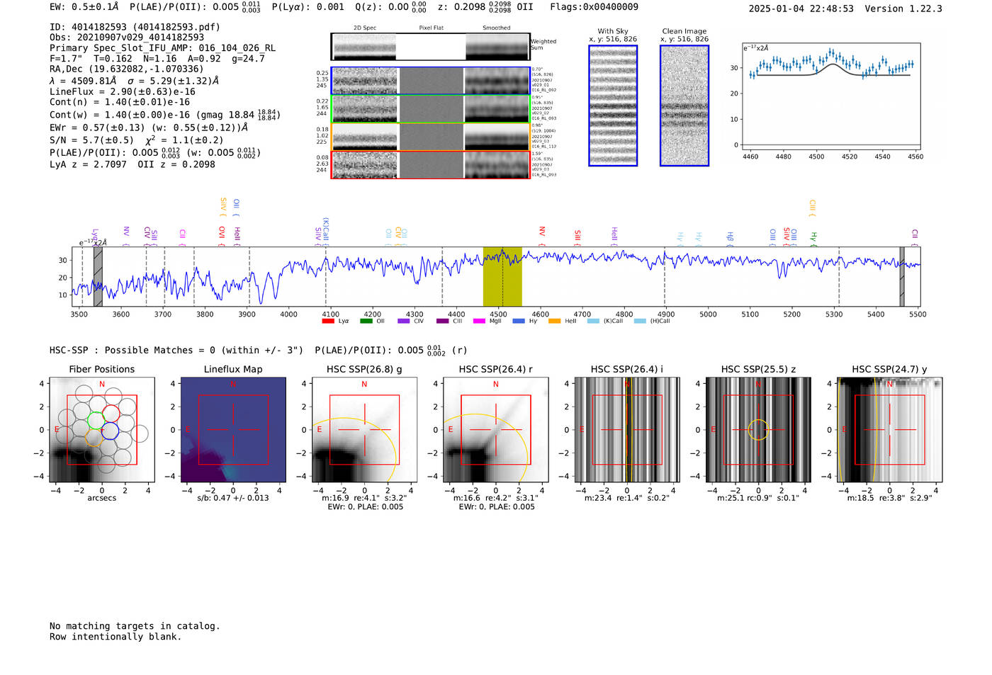Click the With Sky cutout image
Screen dimensions: 992x675
613,106
